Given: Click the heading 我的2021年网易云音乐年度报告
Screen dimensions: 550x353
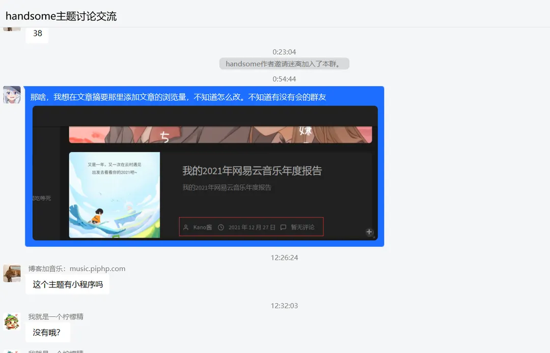Looking at the screenshot, I should point(252,171).
